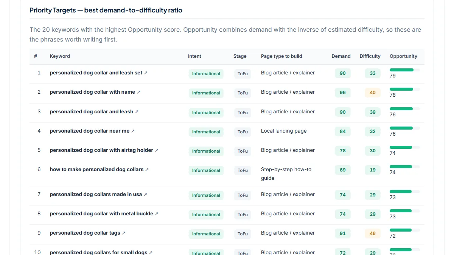Click the arrow icon beside the 'leash set' keyword
The width and height of the screenshot is (454, 255).
click(x=146, y=73)
